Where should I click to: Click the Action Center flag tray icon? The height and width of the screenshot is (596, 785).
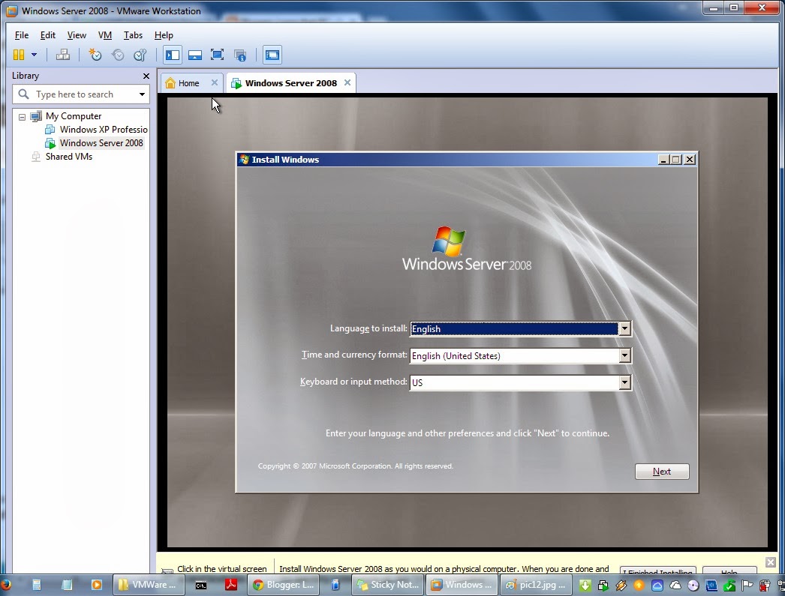(x=747, y=585)
